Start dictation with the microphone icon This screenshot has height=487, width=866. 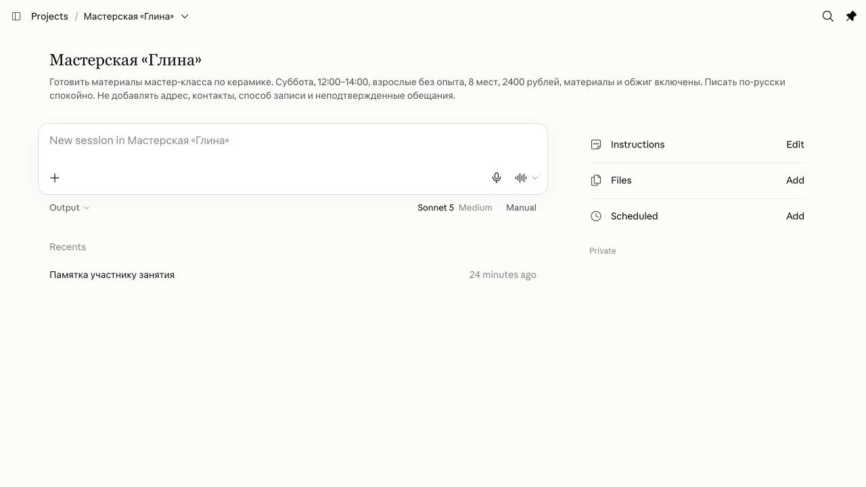click(x=497, y=178)
